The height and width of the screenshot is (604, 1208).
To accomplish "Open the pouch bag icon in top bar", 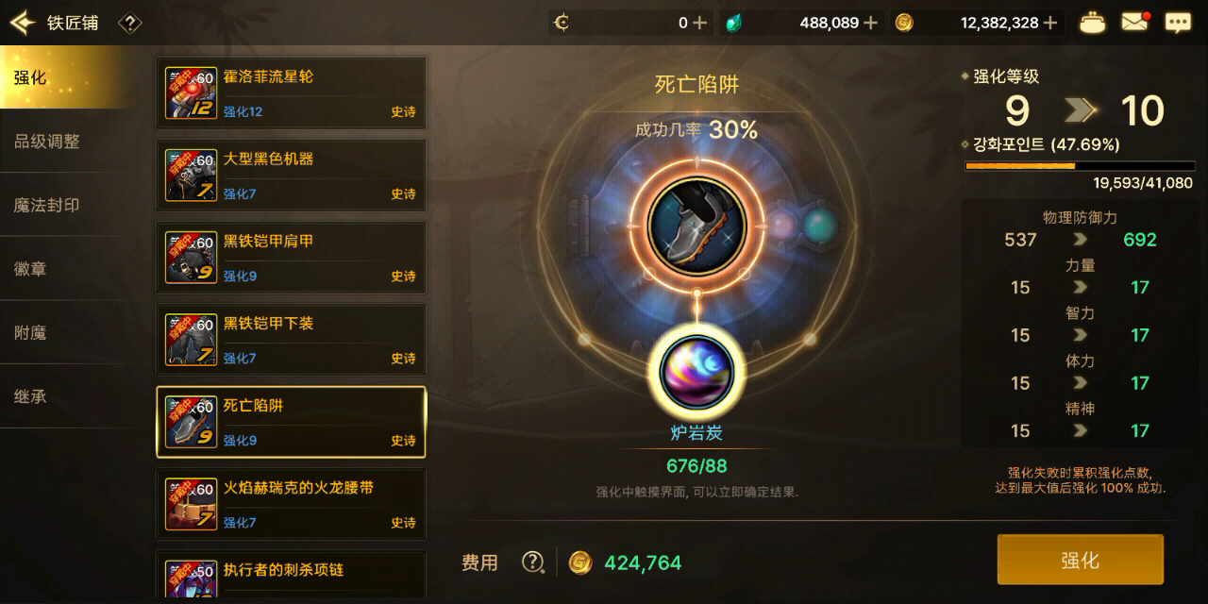I will coord(1092,23).
